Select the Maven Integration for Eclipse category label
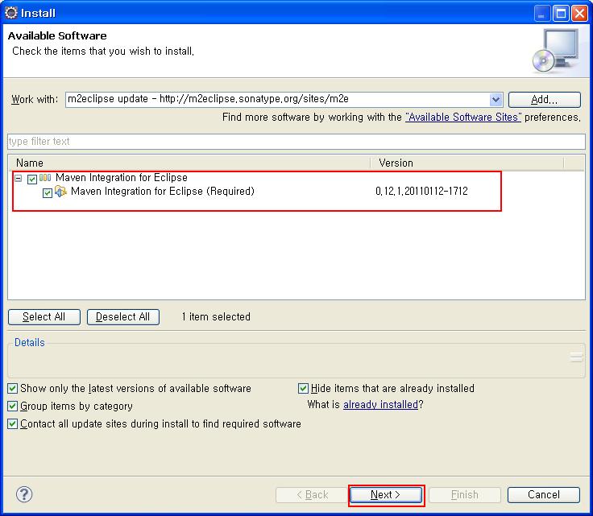This screenshot has height=516, width=593. pos(122,178)
